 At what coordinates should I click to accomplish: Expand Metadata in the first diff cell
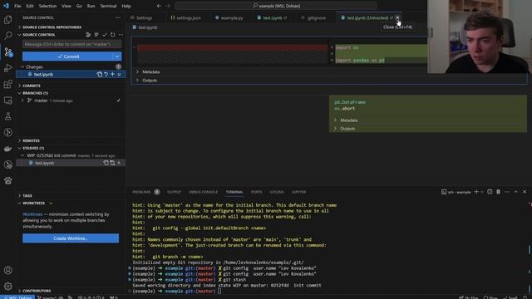pyautogui.click(x=137, y=72)
